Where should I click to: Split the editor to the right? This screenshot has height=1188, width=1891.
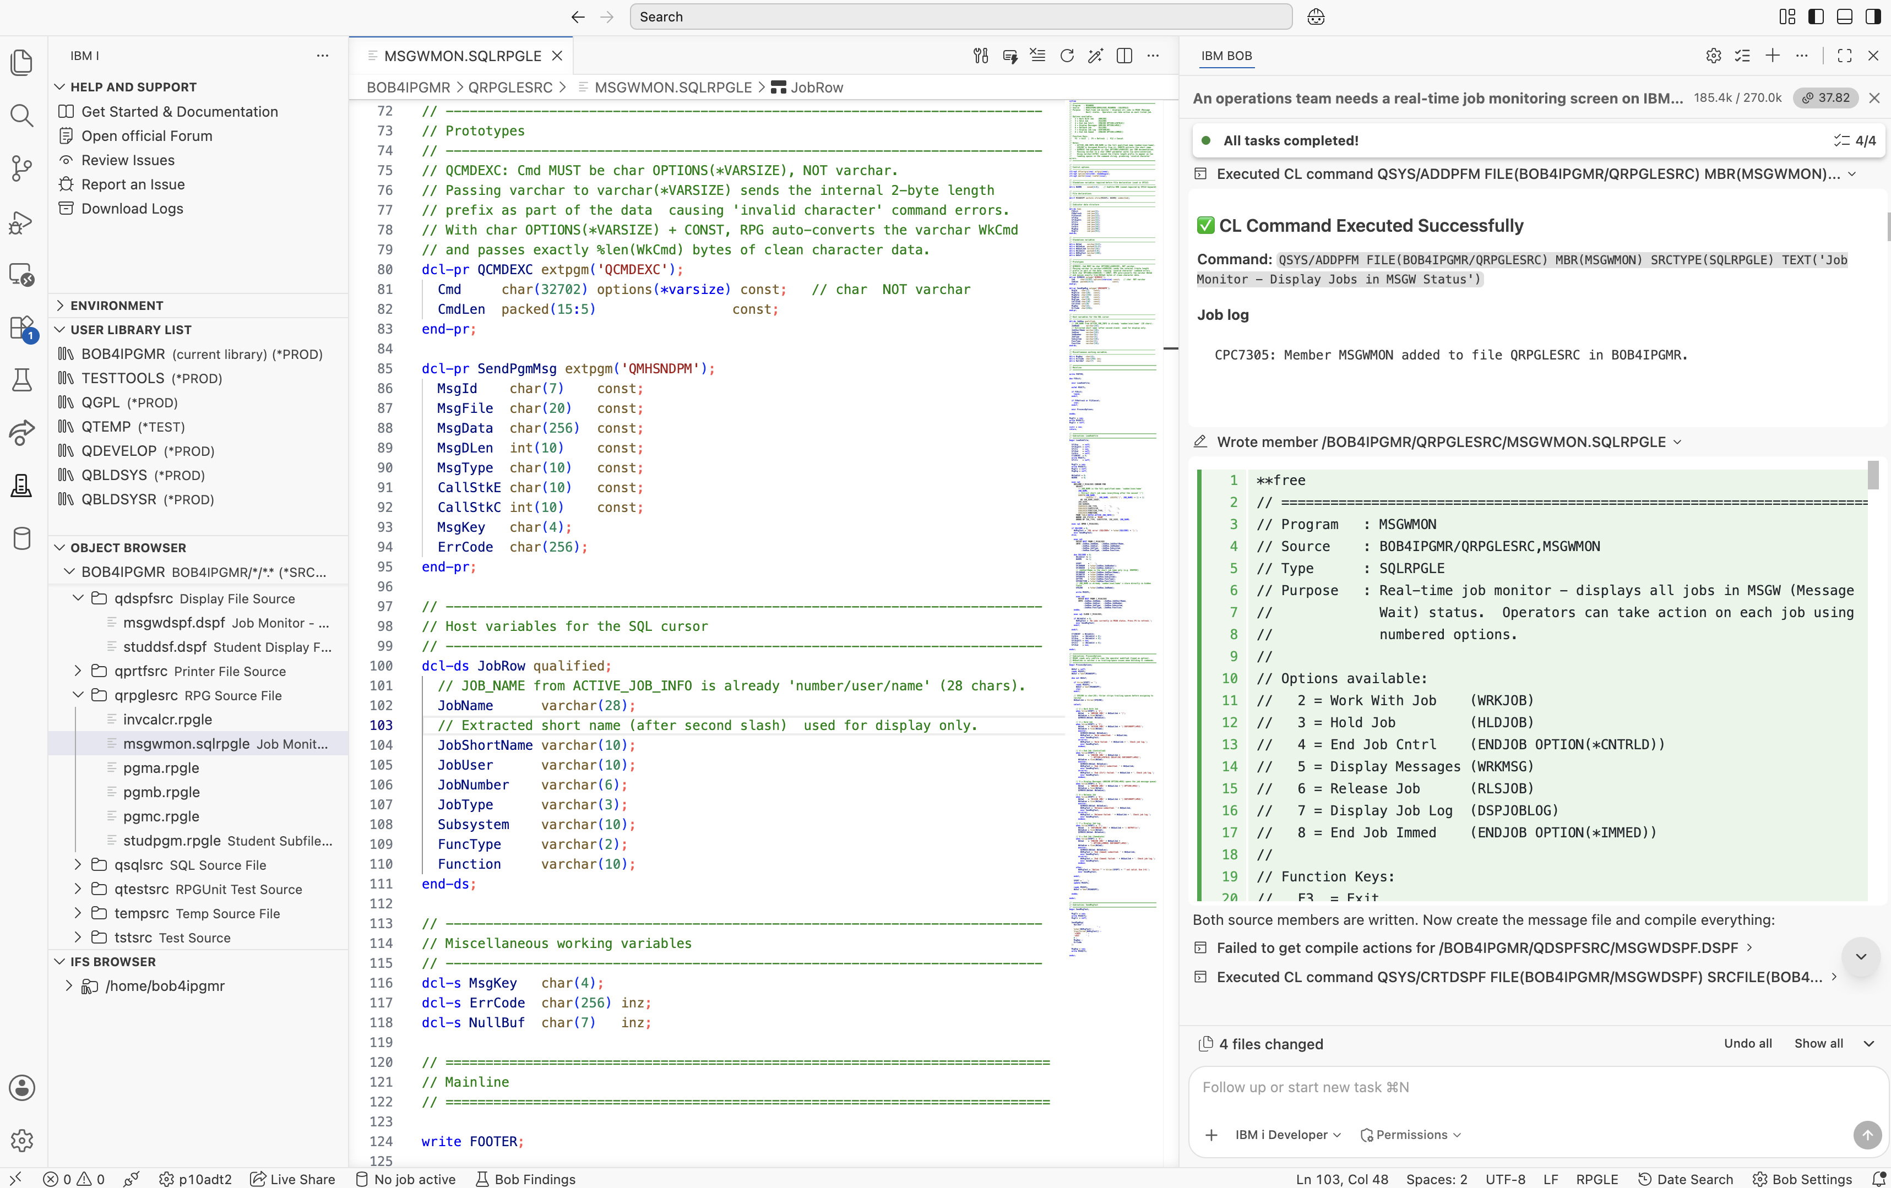1124,56
